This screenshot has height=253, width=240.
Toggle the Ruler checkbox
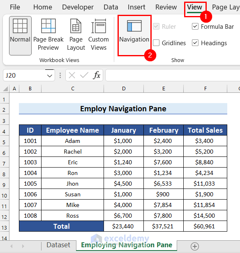coord(156,26)
